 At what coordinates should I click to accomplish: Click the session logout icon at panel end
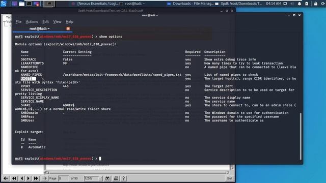[x=323, y=4]
